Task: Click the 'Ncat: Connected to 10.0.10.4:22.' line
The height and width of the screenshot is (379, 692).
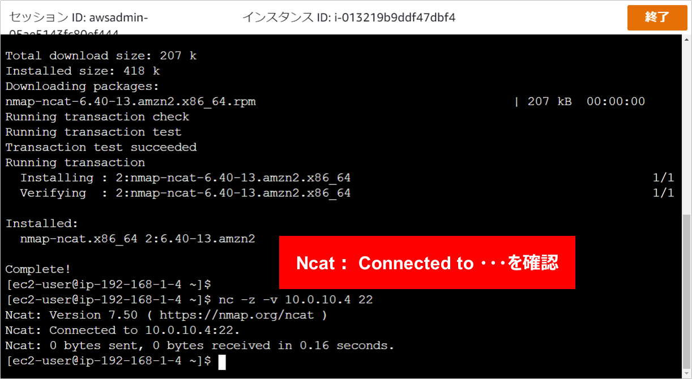Action: pos(123,330)
